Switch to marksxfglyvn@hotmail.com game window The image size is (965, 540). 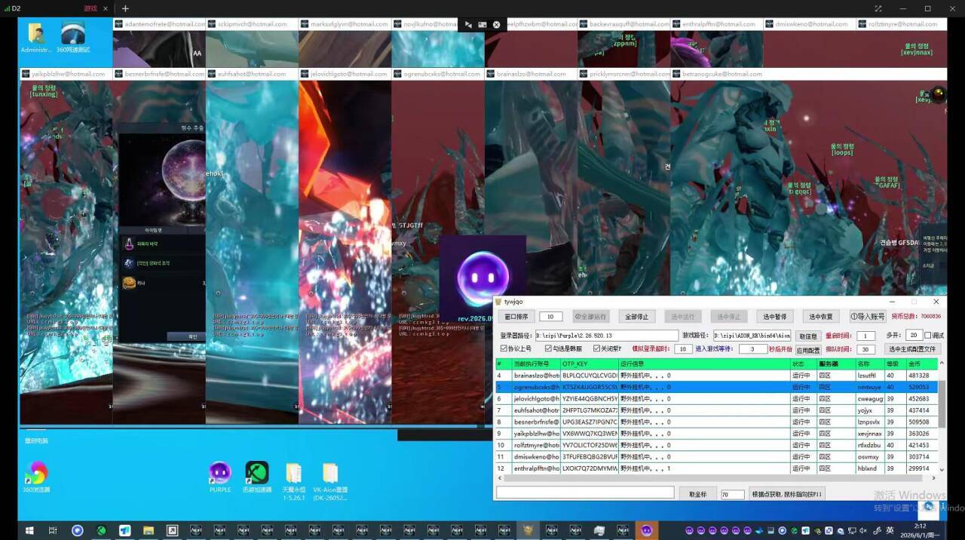(x=345, y=24)
